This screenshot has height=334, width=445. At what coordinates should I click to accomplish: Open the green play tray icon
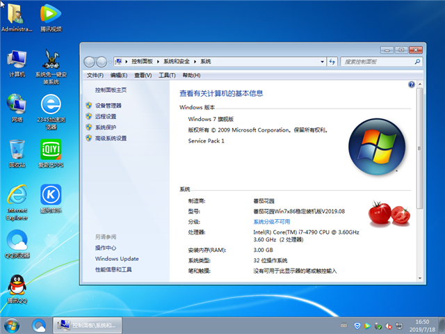tap(367, 326)
